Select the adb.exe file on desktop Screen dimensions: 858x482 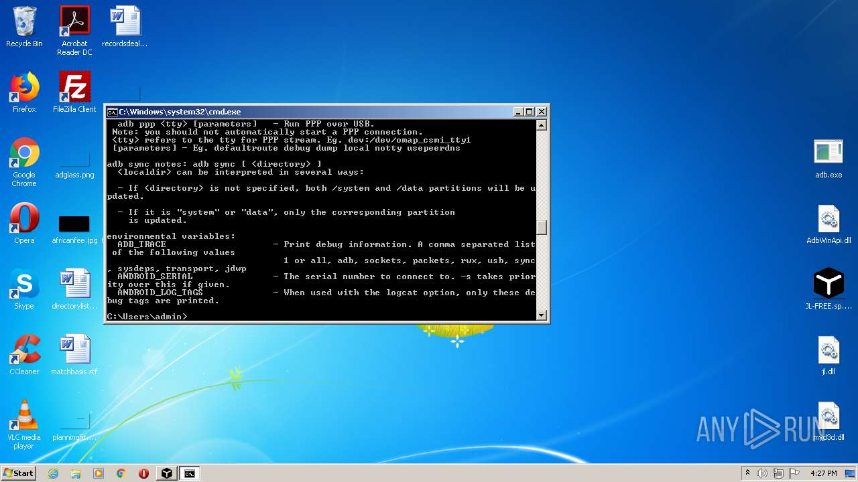tap(829, 159)
